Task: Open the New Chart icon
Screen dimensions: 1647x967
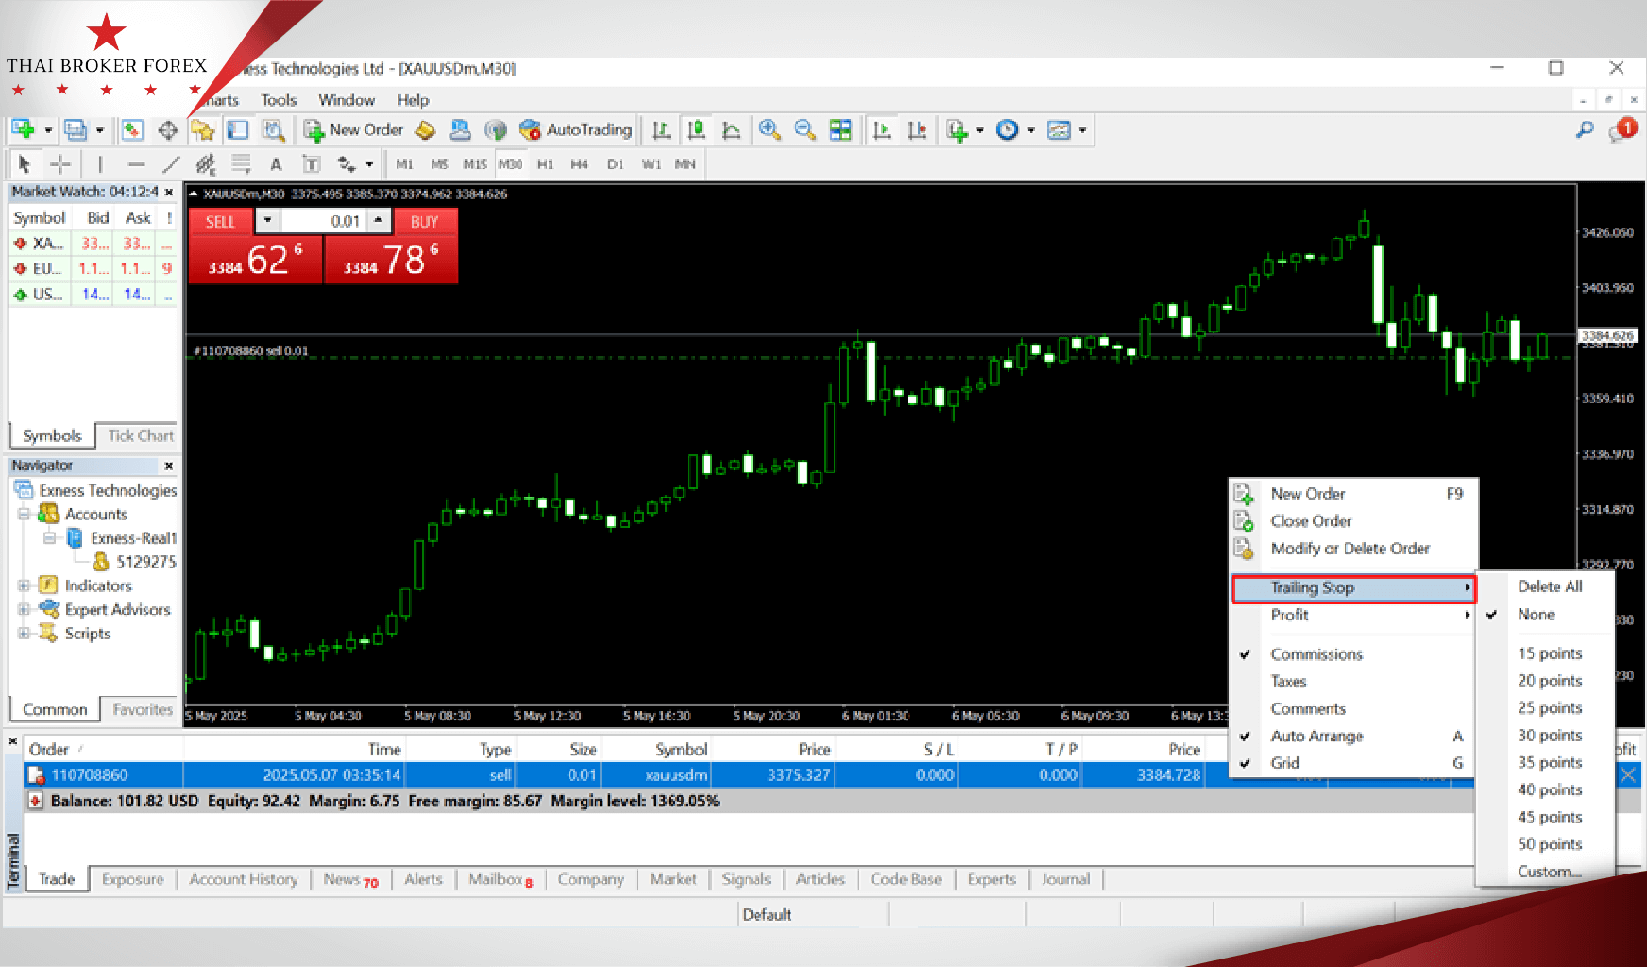Action: point(23,130)
